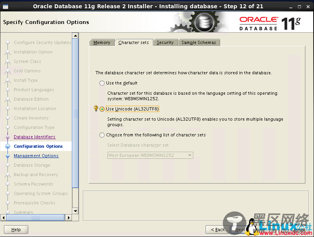
Task: Choose from the following list radio button
Action: (x=102, y=135)
